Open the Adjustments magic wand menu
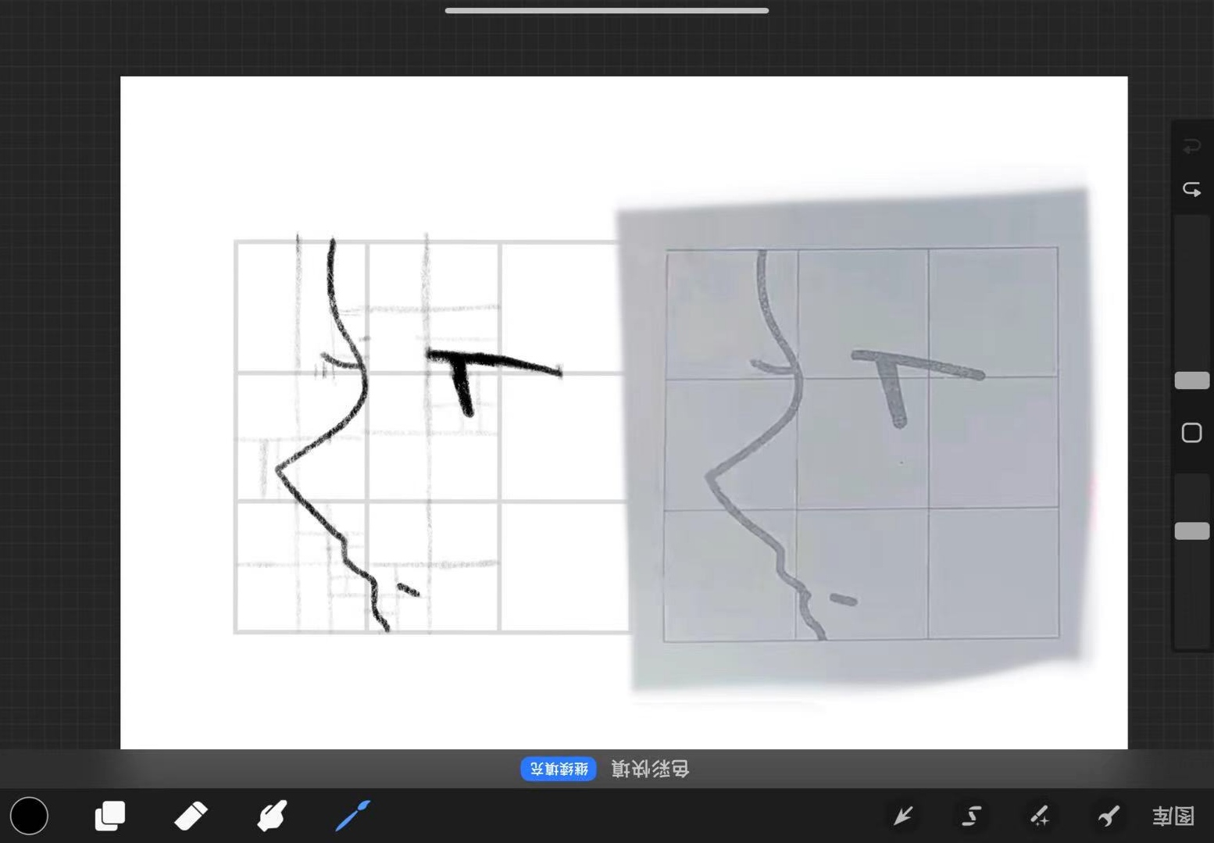This screenshot has height=843, width=1214. pyautogui.click(x=1040, y=816)
